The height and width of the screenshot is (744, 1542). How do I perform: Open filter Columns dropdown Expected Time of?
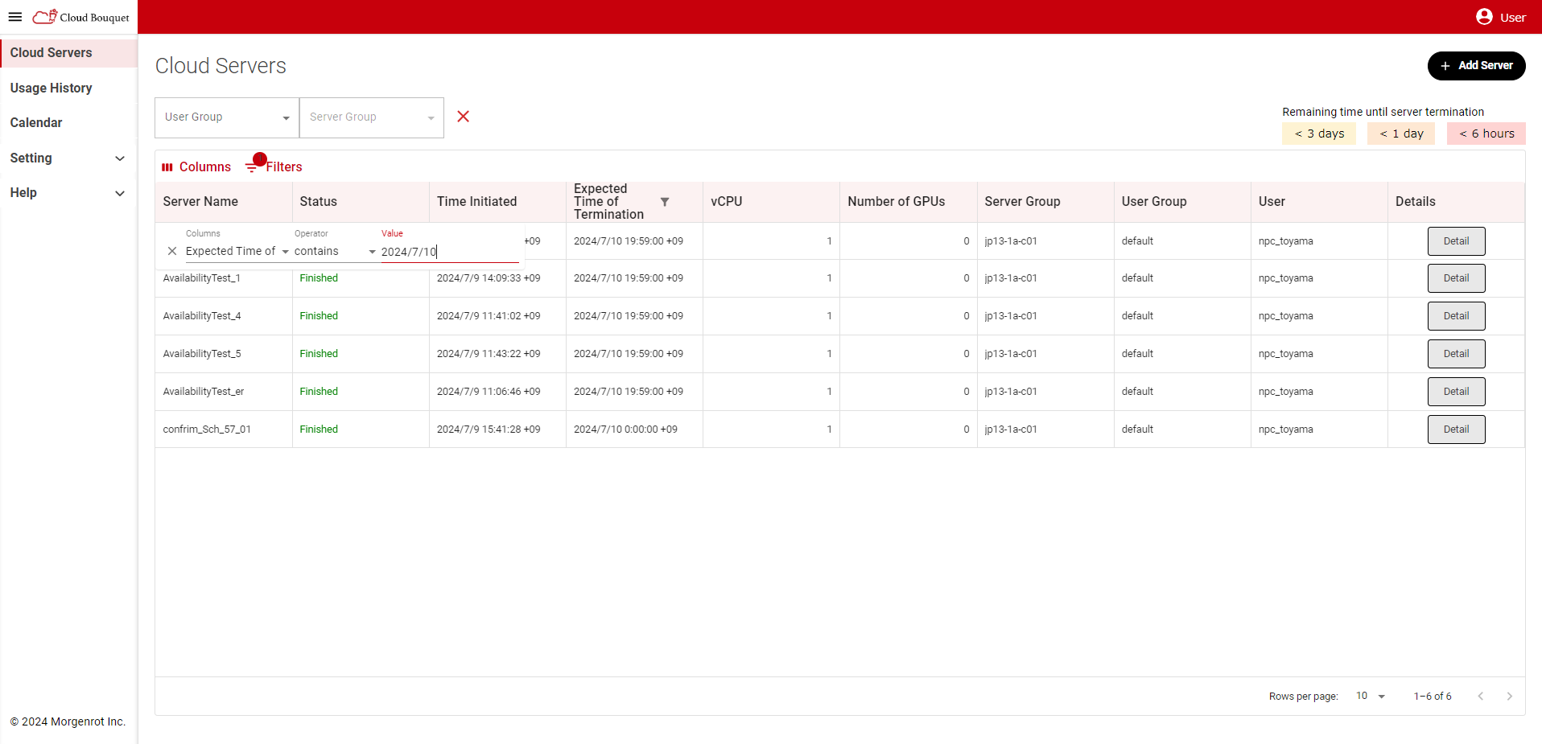[x=237, y=252]
